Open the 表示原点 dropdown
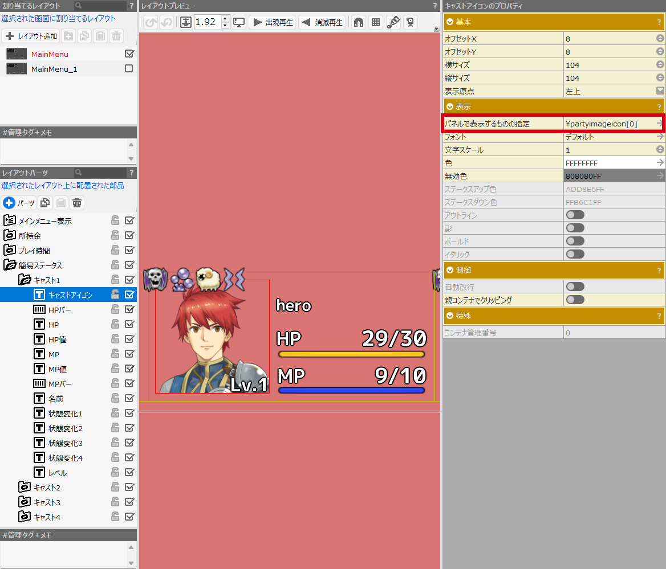This screenshot has height=569, width=666. (x=660, y=91)
